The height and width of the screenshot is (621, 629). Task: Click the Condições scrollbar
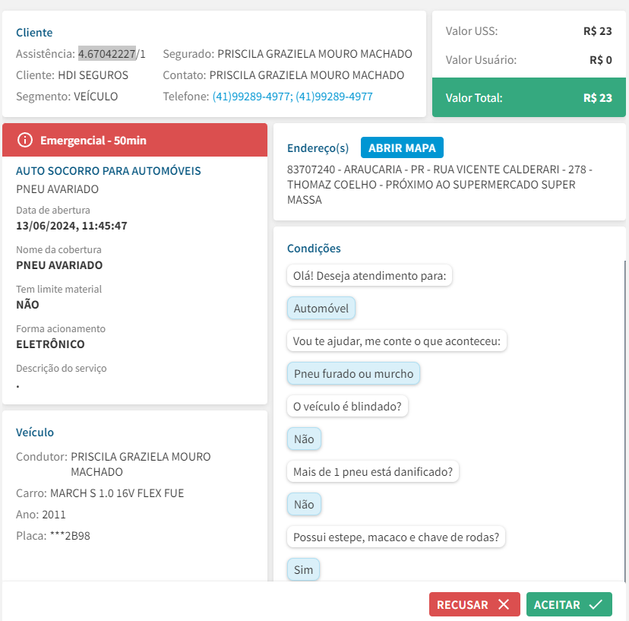point(624,418)
